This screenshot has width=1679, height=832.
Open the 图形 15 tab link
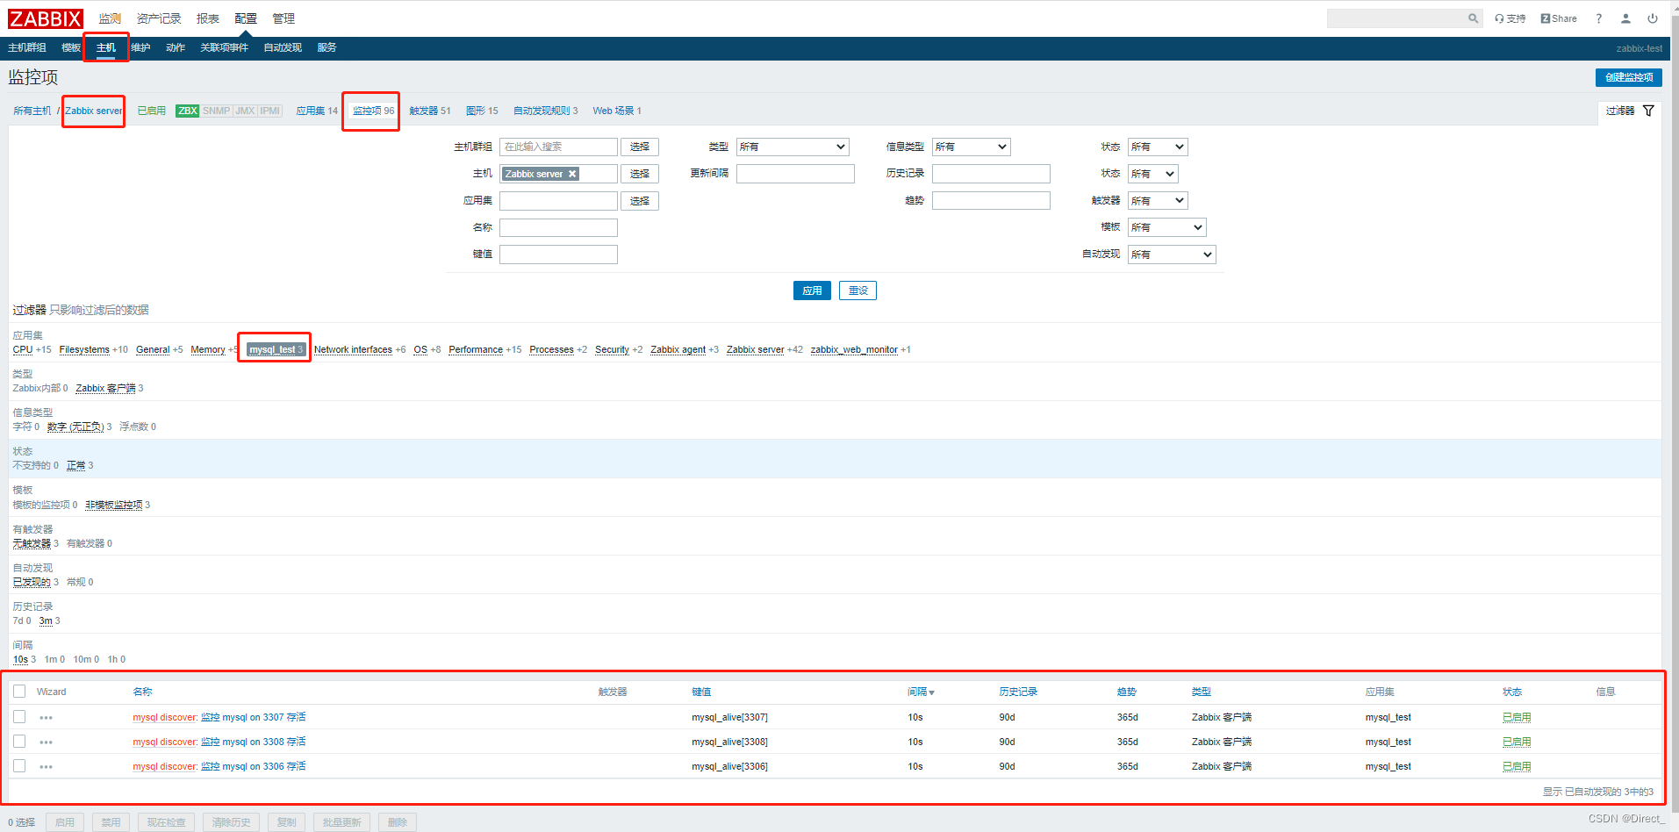click(x=482, y=111)
